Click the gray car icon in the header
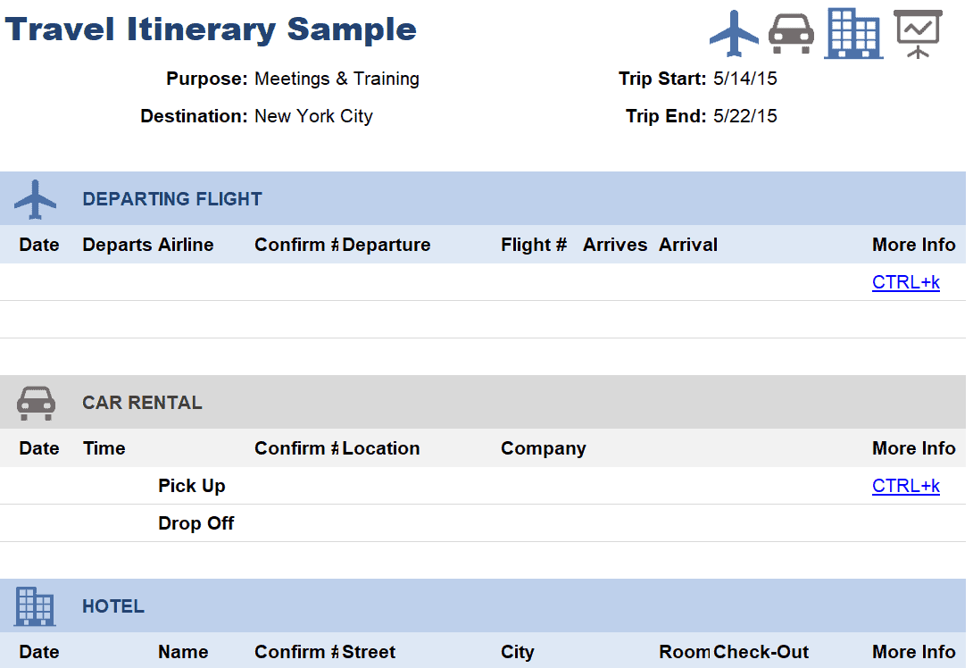The height and width of the screenshot is (668, 973). pos(791,34)
